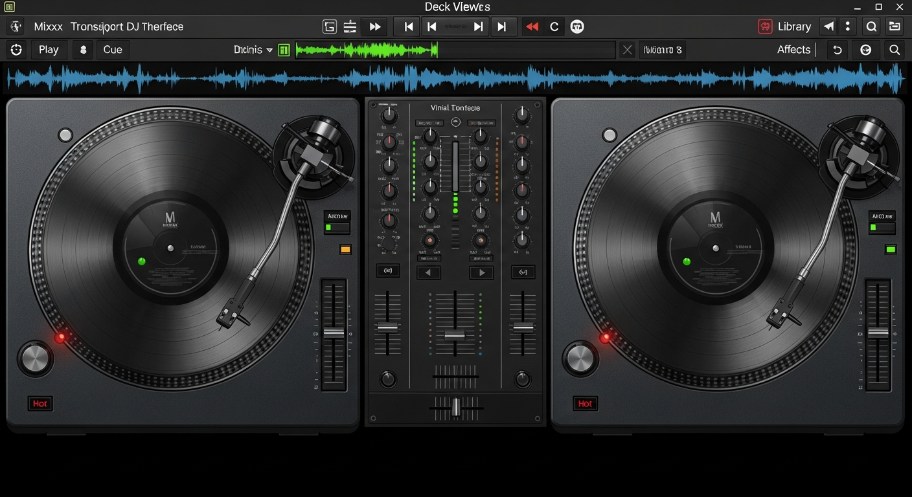
Task: Enable the green indicator under the left deck's Meter label
Action: coord(330,227)
